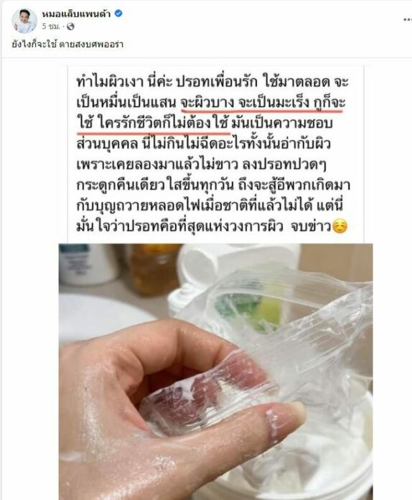This screenshot has width=412, height=500.
Task: Select the caption ยังไงก็จะใช้ ตายสงบศพออร่า
Action: pos(67,44)
